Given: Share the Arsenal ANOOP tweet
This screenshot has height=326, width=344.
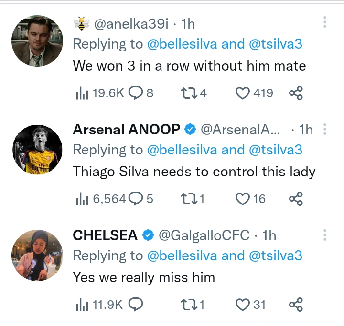Looking at the screenshot, I should click(296, 199).
